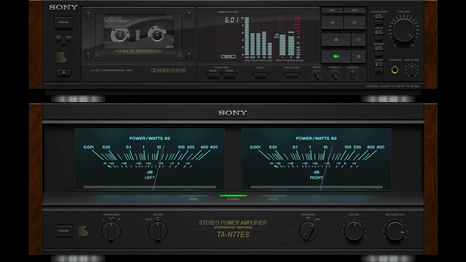Start recording with the record button
This screenshot has height=262, width=466.
pos(359,56)
